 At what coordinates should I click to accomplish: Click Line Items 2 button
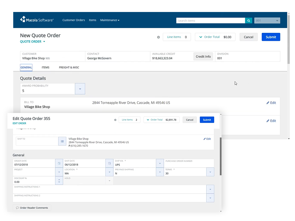pyautogui.click(x=129, y=120)
